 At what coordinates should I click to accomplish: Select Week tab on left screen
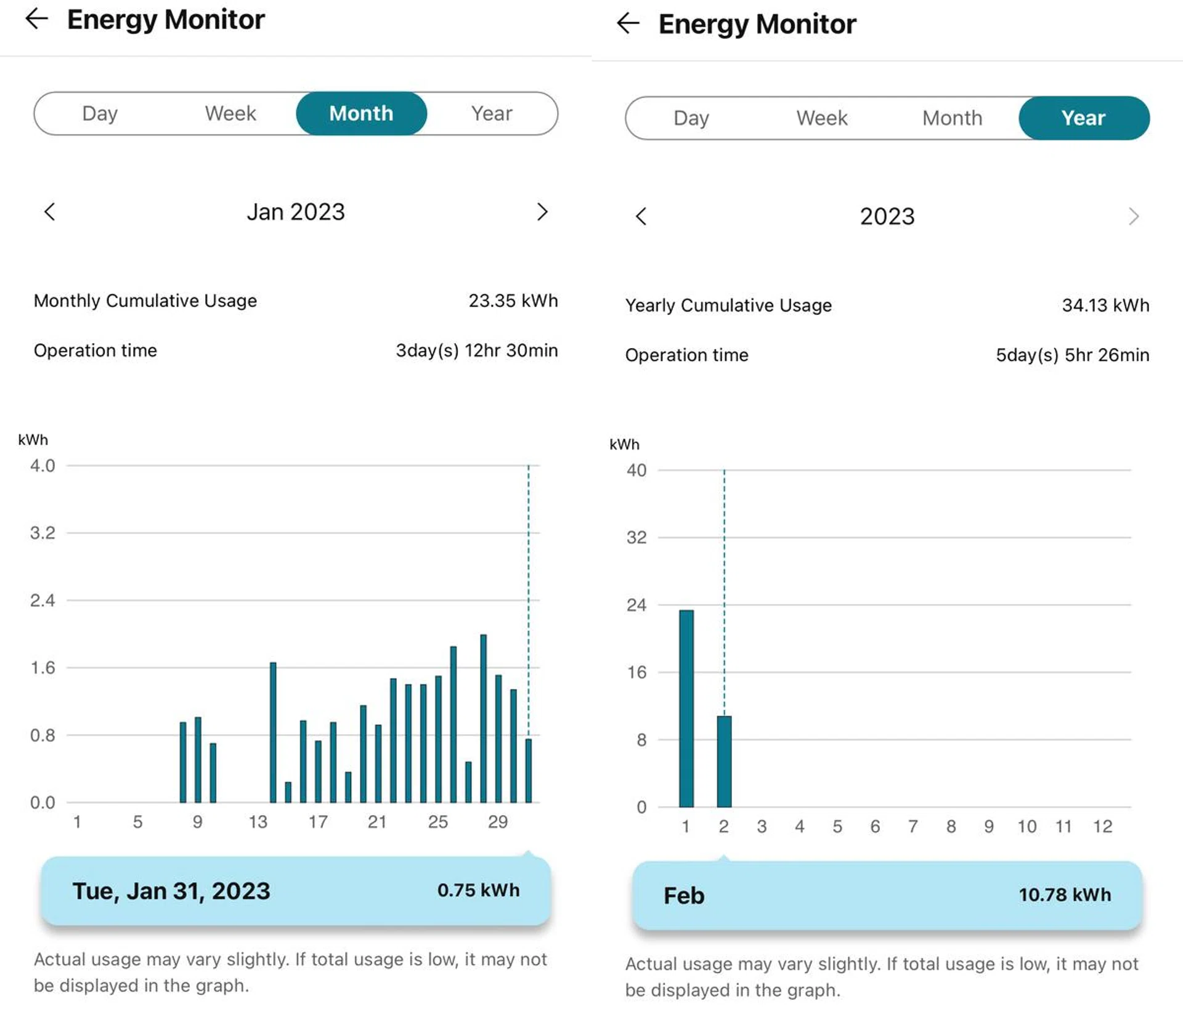pyautogui.click(x=230, y=113)
